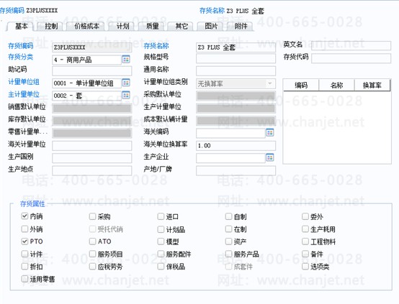The width and height of the screenshot is (399, 304).
Task: Go to the 图片 tab
Action: point(211,26)
